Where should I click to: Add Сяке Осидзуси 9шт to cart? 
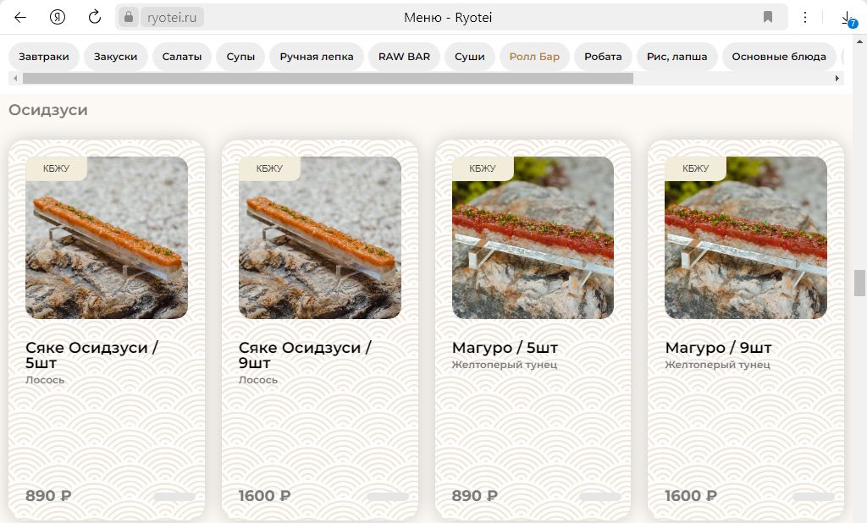coord(388,497)
